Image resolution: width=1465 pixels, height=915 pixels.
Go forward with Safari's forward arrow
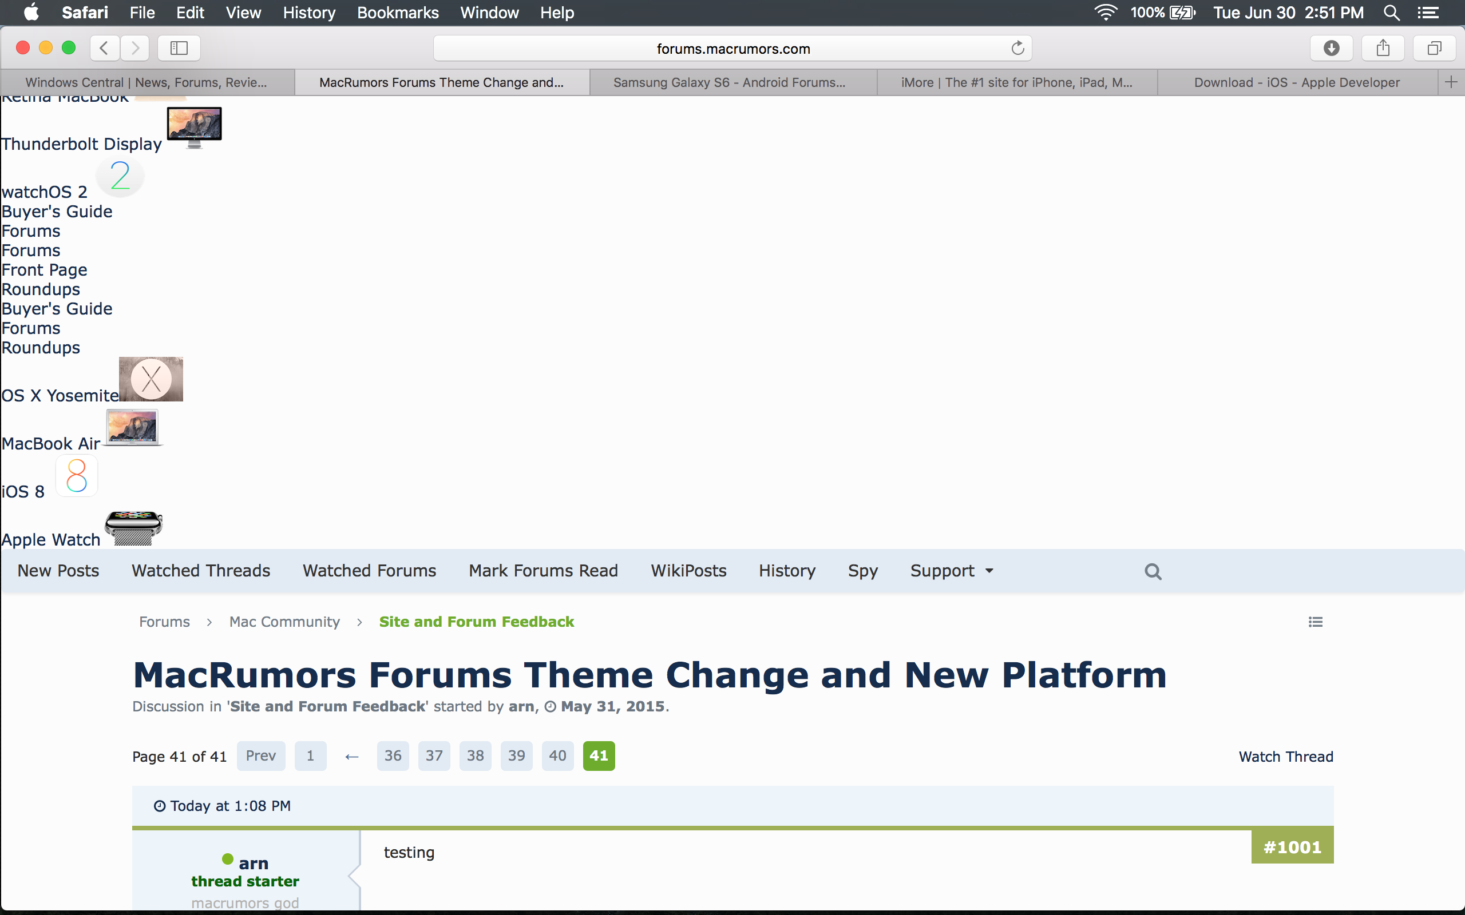click(x=134, y=48)
